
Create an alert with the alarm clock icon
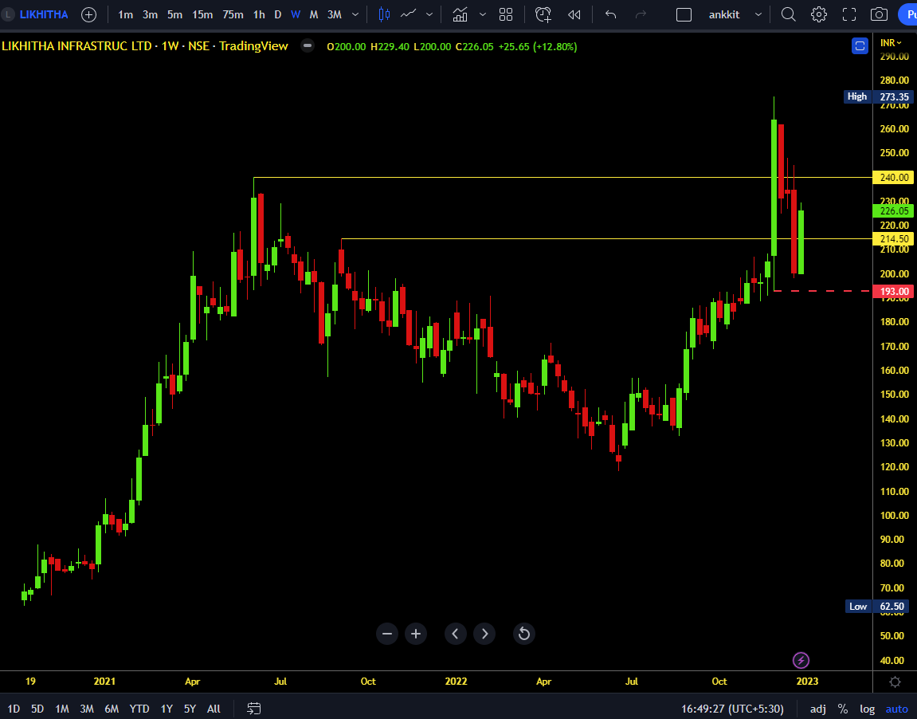pyautogui.click(x=543, y=14)
